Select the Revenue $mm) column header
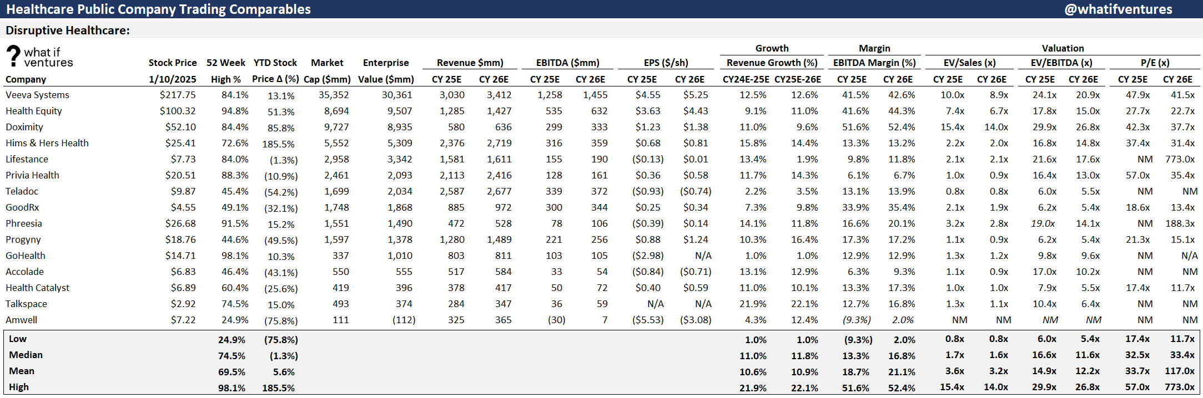Image resolution: width=1203 pixels, height=398 pixels. point(470,63)
